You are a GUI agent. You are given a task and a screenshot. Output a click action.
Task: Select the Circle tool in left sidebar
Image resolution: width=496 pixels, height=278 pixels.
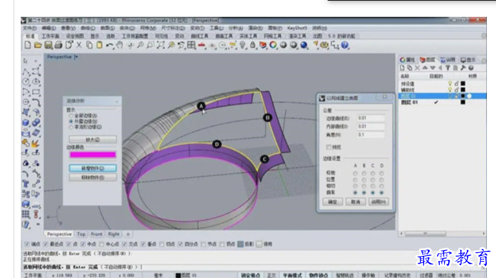pyautogui.click(x=26, y=82)
